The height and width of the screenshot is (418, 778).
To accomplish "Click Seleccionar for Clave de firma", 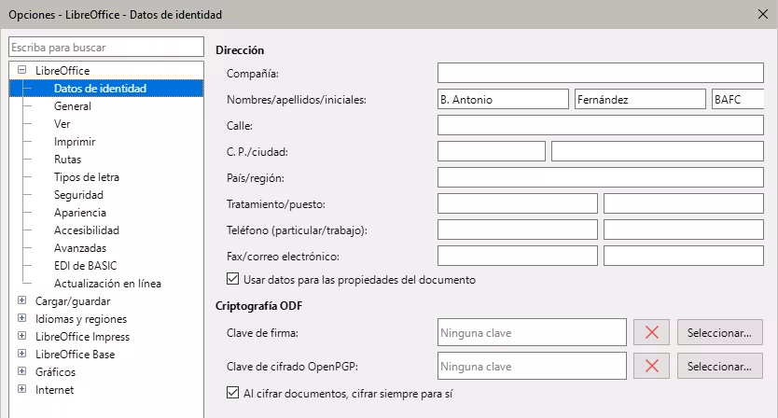I will [719, 332].
